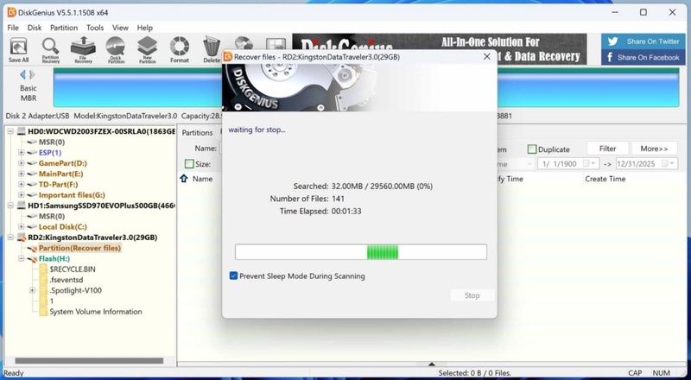Collapse the Flash(H:) tree node

[21, 259]
